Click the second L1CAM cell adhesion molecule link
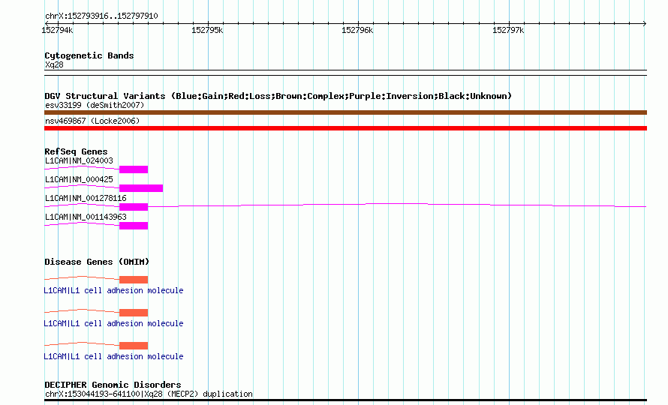 click(x=114, y=324)
